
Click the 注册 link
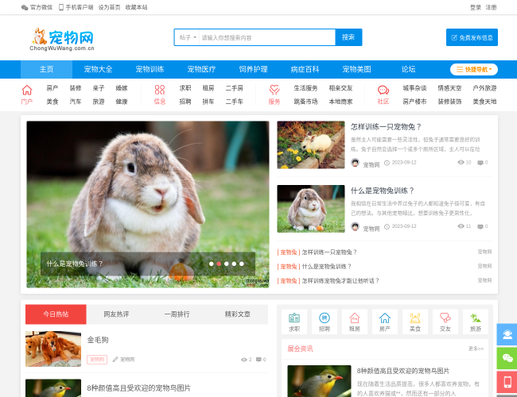[491, 7]
